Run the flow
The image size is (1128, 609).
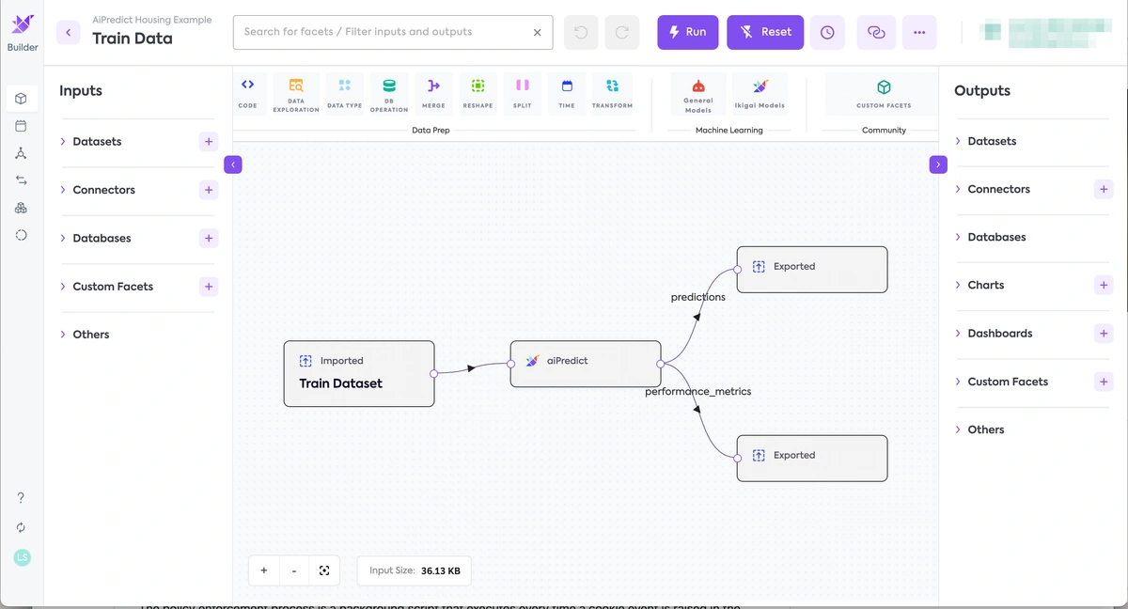688,32
